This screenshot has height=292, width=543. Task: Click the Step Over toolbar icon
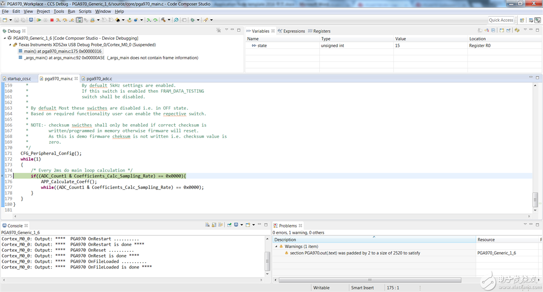pyautogui.click(x=65, y=20)
